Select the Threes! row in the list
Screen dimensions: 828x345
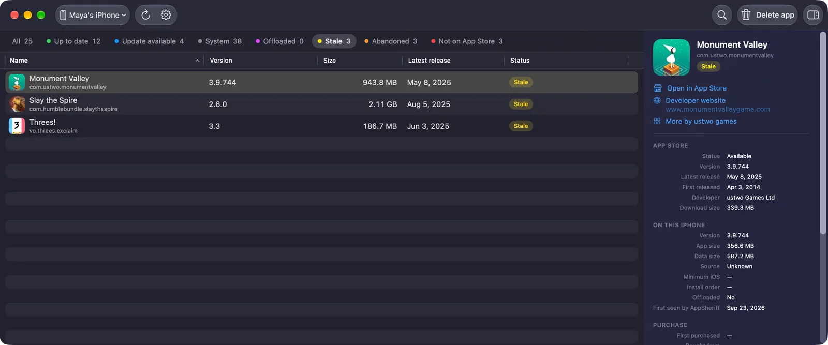(321, 126)
